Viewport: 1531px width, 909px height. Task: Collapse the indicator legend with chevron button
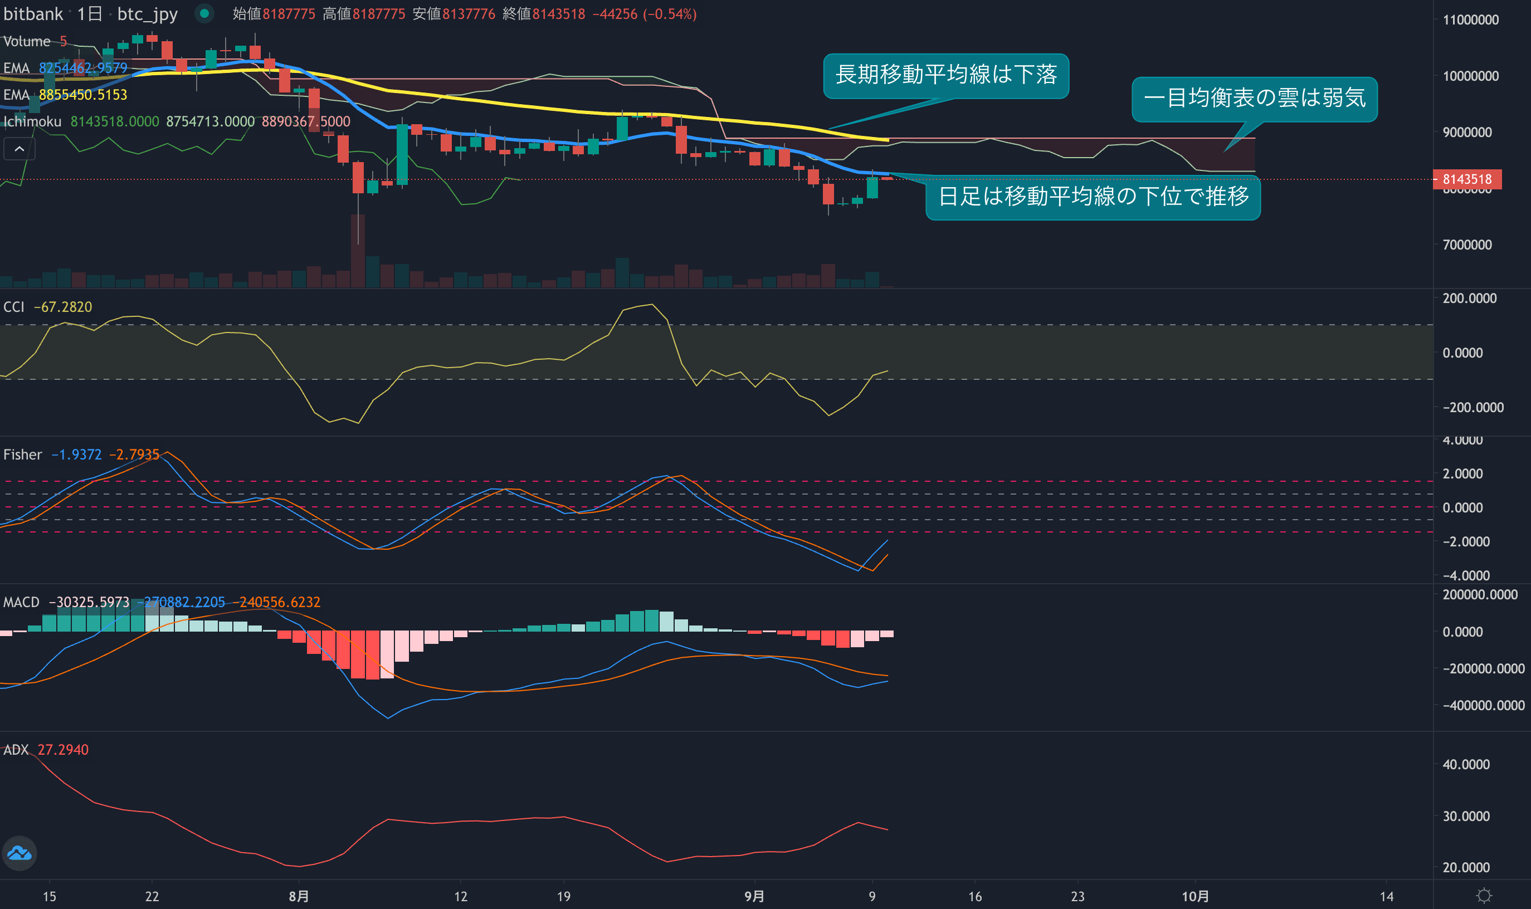pos(19,149)
